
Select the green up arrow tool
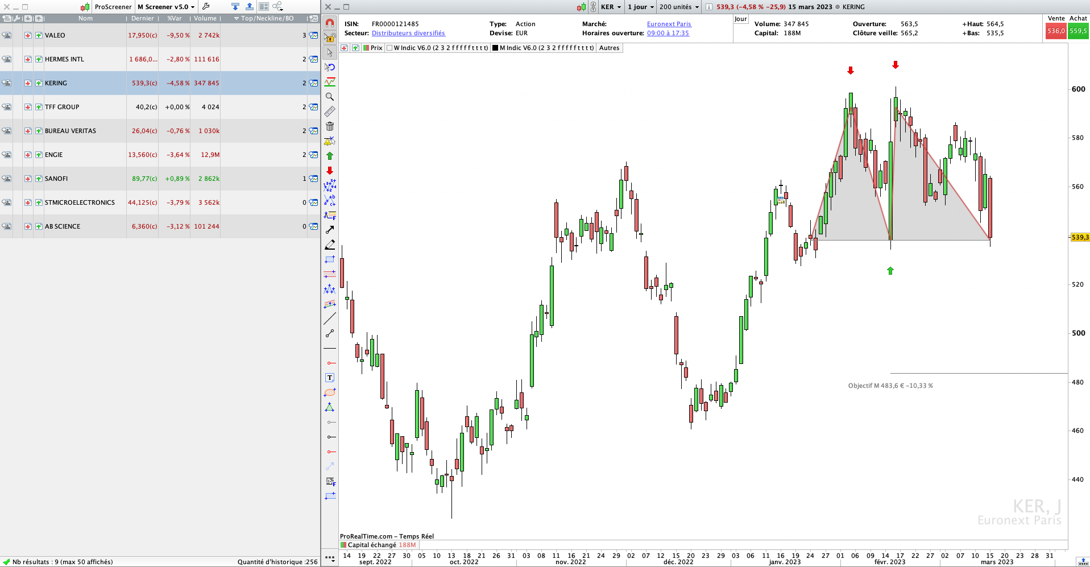330,156
